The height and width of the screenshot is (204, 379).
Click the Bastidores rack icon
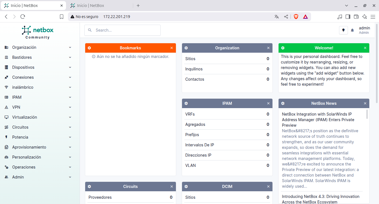click(x=6, y=57)
